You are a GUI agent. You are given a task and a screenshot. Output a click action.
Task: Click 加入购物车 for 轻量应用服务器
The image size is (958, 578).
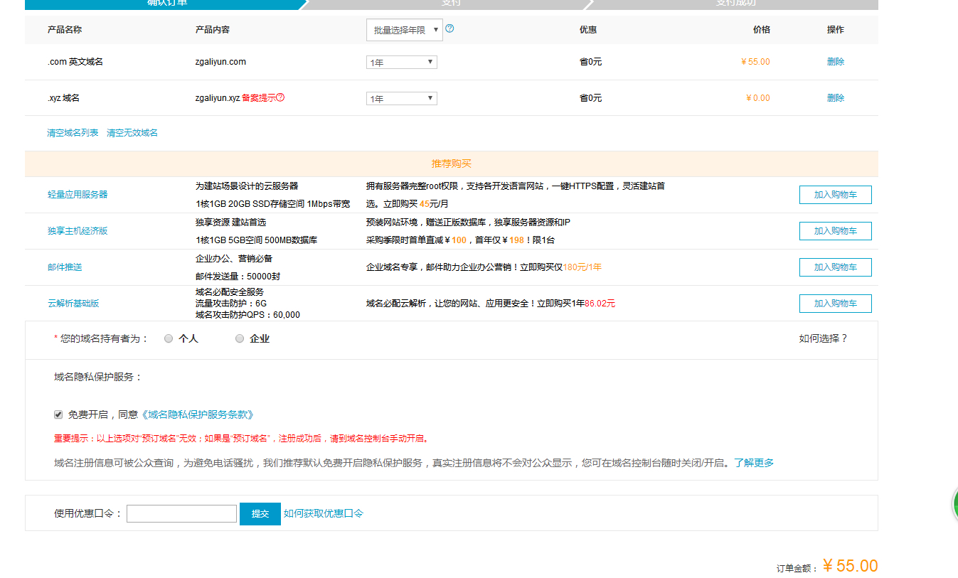coord(835,194)
